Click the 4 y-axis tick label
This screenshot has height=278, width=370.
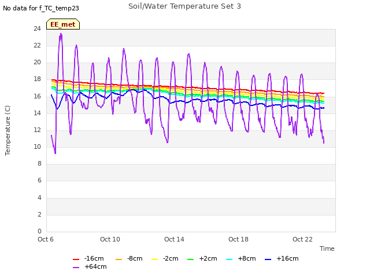point(39,197)
